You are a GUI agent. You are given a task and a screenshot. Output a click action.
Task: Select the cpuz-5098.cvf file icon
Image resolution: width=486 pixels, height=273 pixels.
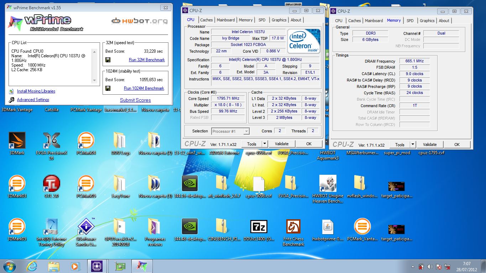click(x=258, y=183)
